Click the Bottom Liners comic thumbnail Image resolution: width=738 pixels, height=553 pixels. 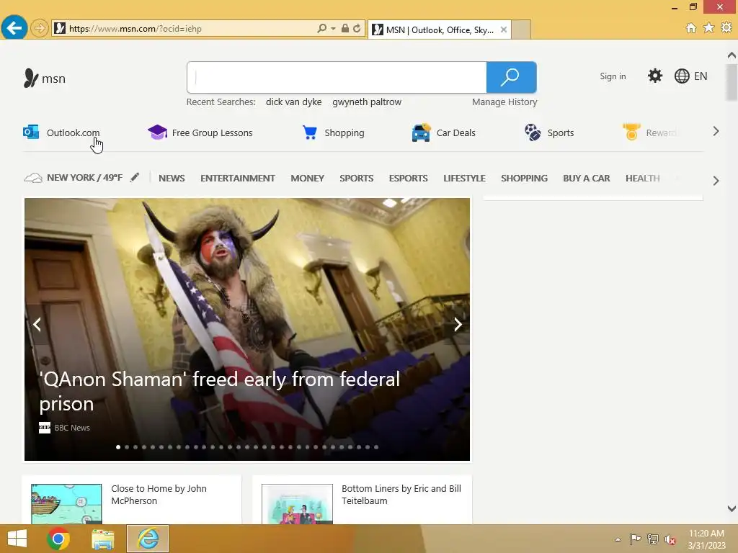click(297, 503)
